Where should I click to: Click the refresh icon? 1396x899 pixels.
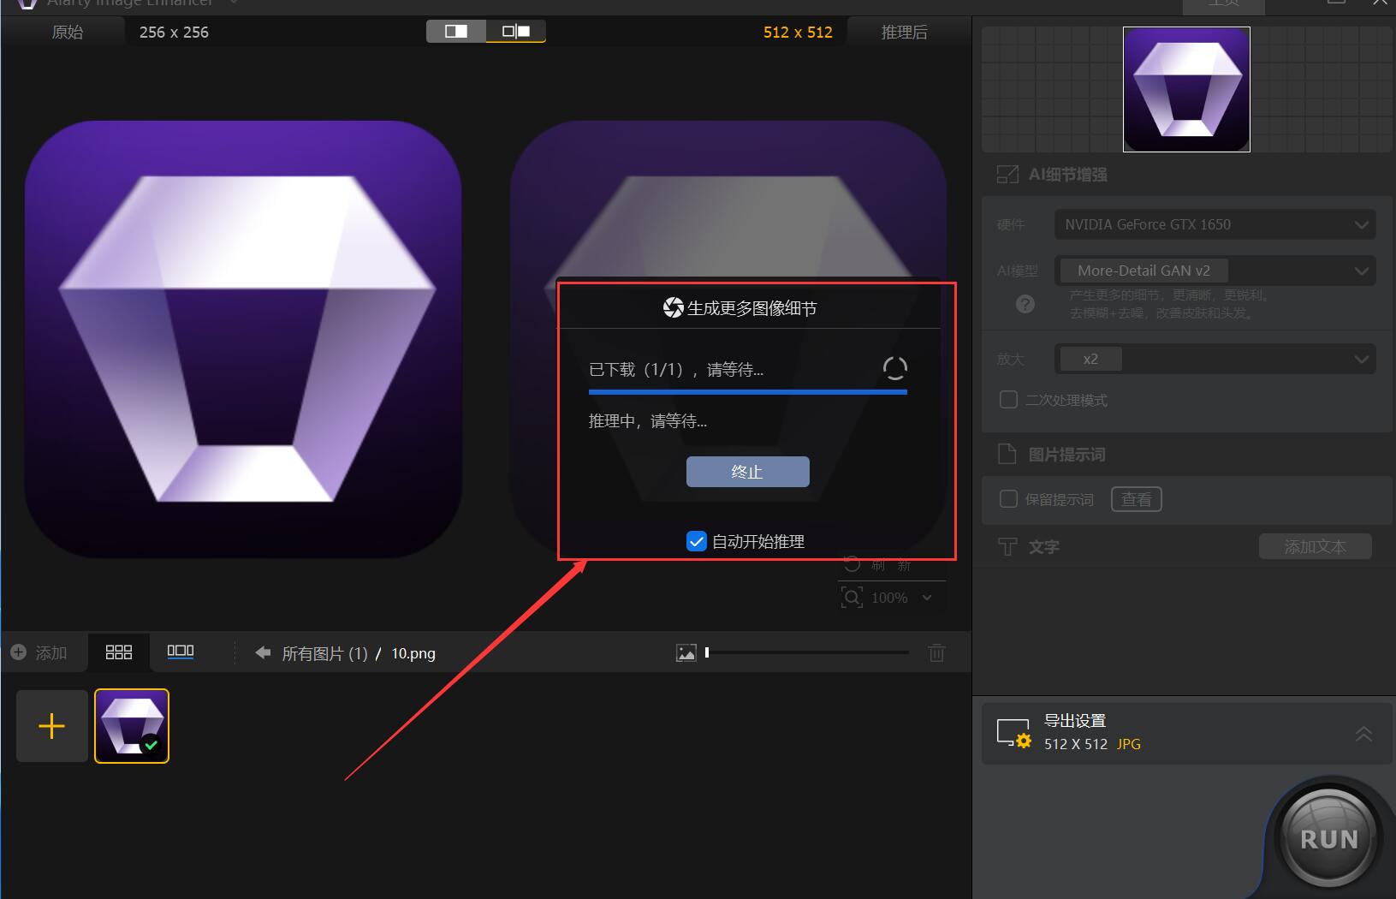pyautogui.click(x=852, y=564)
